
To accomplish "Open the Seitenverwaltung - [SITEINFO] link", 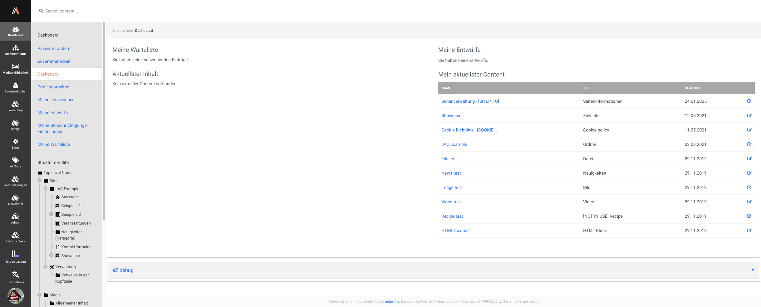I will click(470, 101).
